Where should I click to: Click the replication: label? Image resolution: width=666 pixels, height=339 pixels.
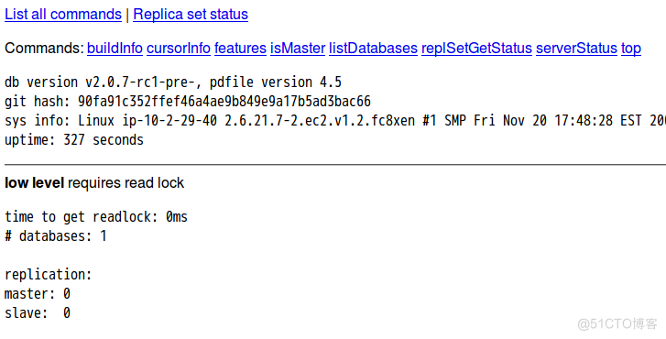(x=49, y=275)
